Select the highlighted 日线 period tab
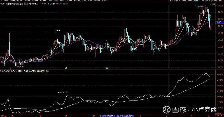Viewport: 224px width, 117px height. pos(50,1)
